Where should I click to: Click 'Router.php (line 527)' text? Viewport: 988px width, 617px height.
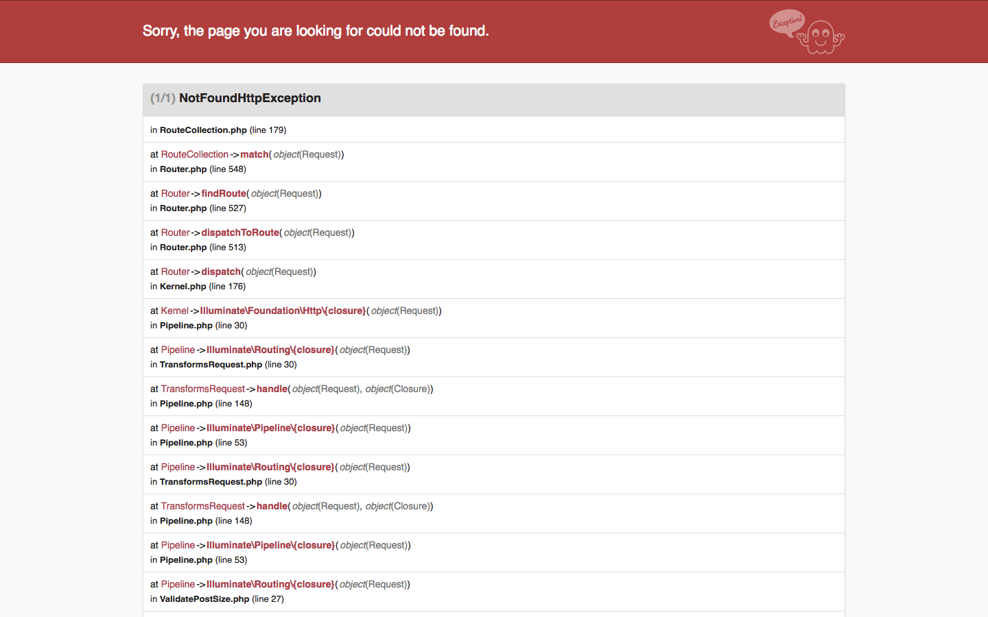[x=203, y=208]
